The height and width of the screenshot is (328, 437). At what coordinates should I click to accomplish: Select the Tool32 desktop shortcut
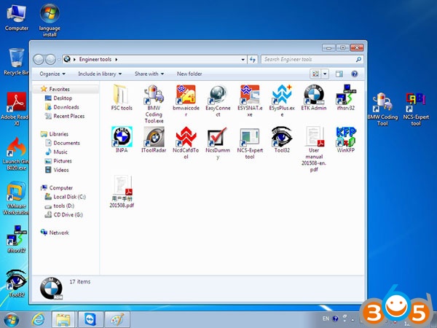(x=17, y=284)
